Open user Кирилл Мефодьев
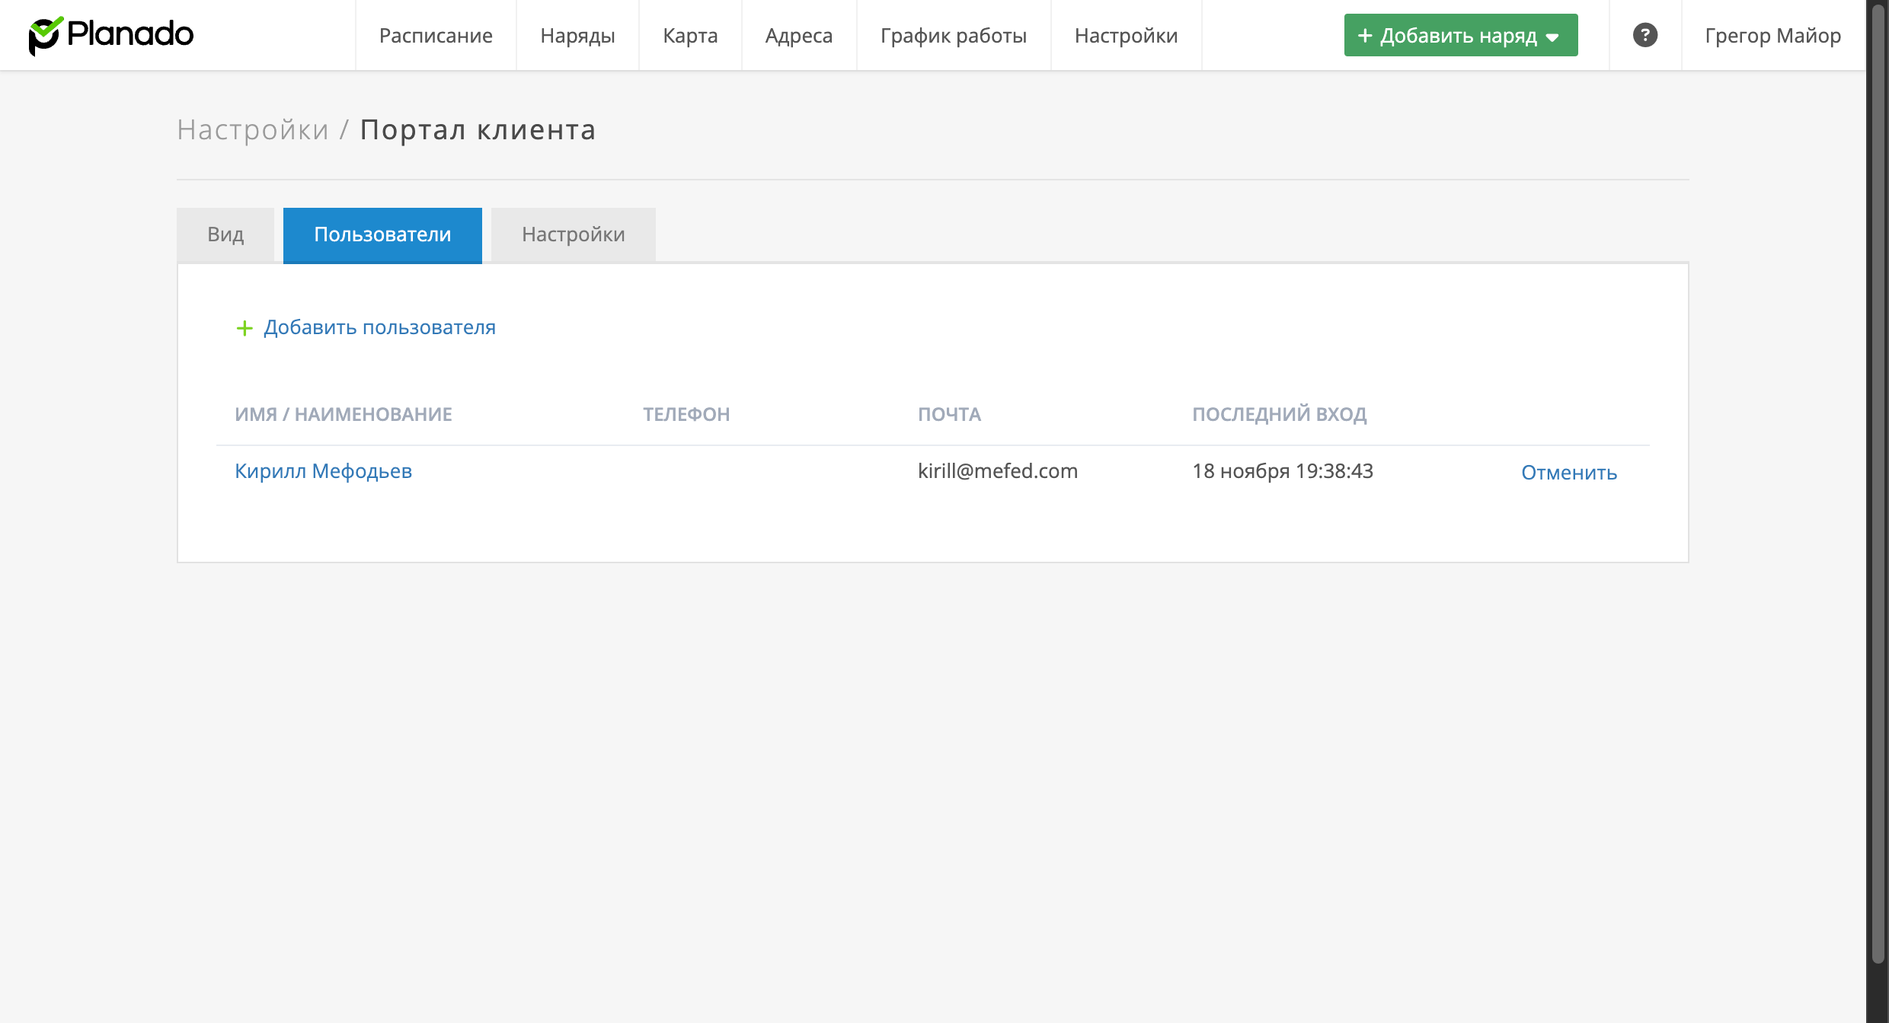This screenshot has width=1889, height=1023. [x=323, y=471]
